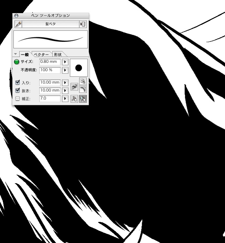Image resolution: width=225 pixels, height=243 pixels.
Task: Click the 抜き field showing 10.00 mm
Action: 50,90
